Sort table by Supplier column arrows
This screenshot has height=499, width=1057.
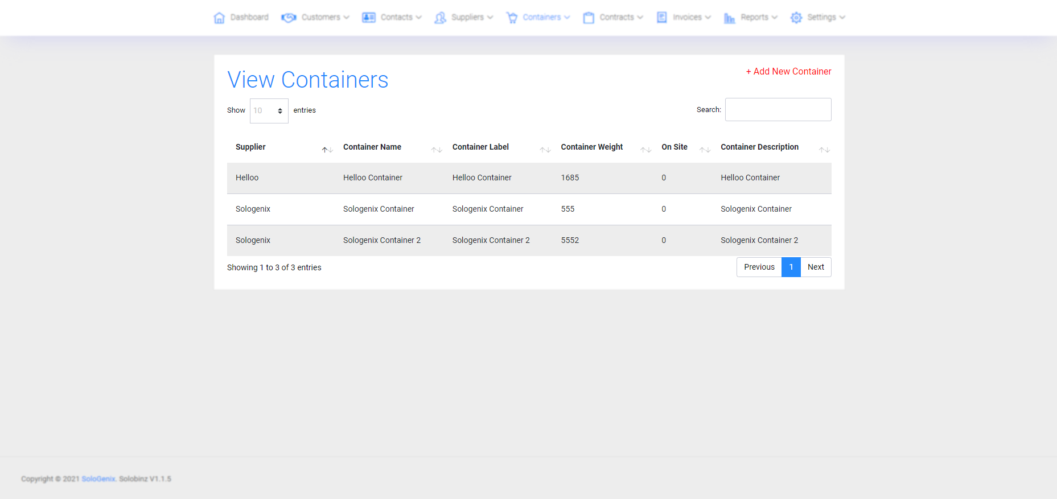click(327, 150)
